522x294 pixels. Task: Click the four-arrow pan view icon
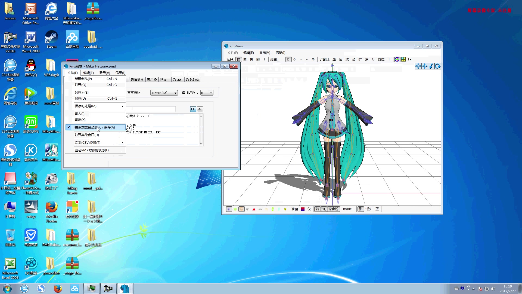(x=424, y=66)
